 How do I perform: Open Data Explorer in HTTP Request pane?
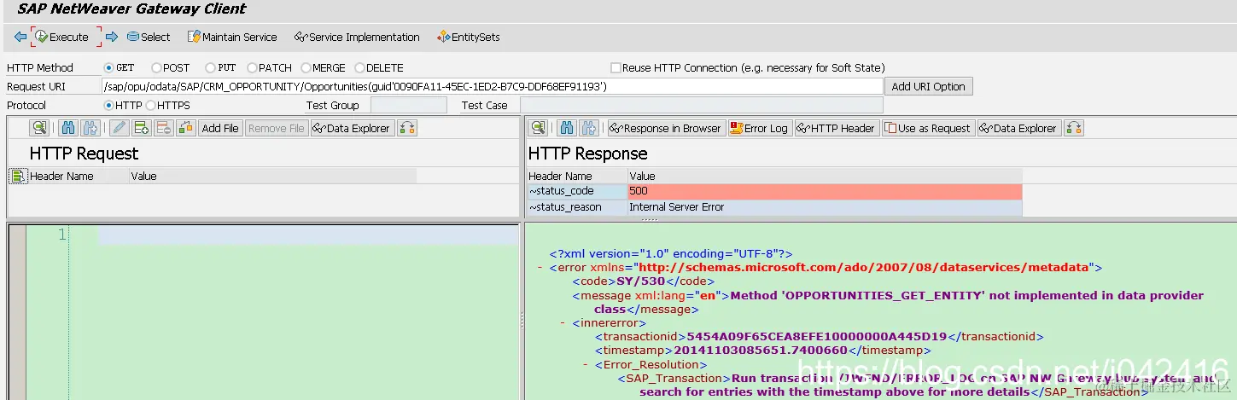[x=351, y=128]
